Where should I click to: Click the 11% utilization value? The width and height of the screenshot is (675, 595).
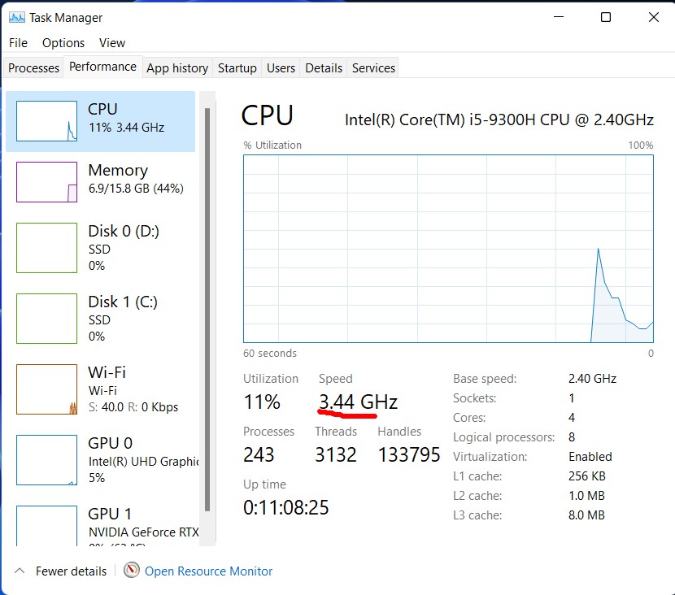tap(262, 402)
